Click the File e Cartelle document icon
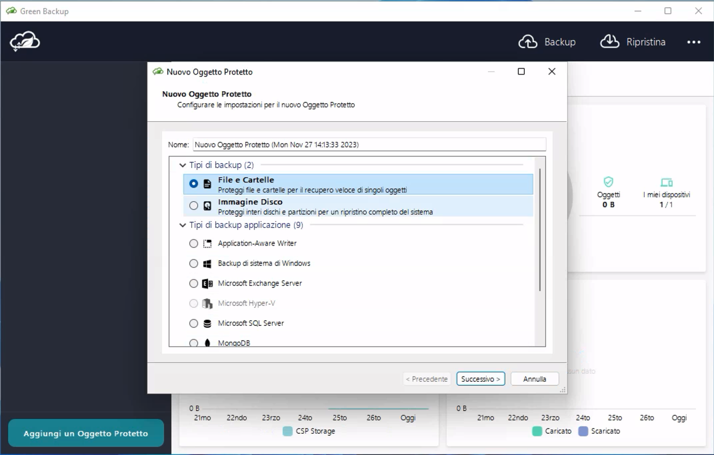 coord(207,185)
